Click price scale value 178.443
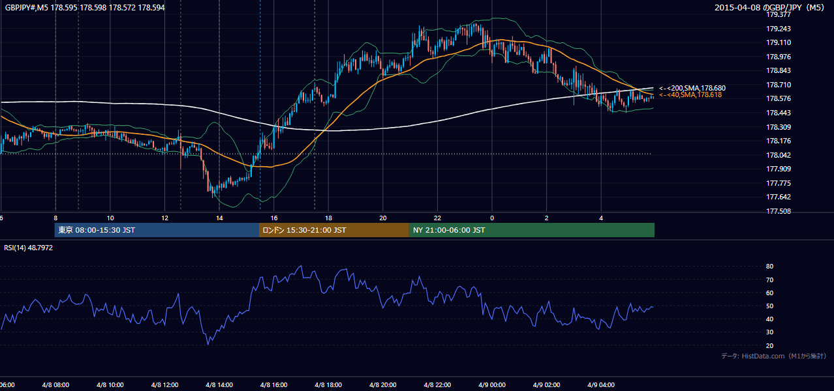This screenshot has height=391, width=834. pyautogui.click(x=778, y=113)
